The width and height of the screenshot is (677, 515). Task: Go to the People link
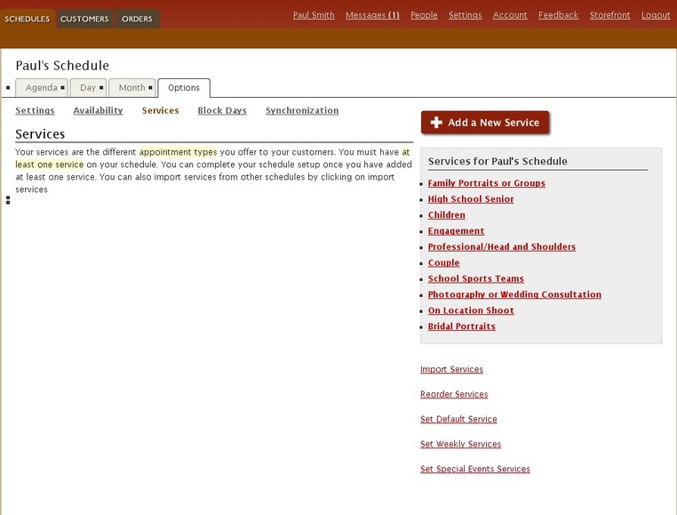pyautogui.click(x=424, y=15)
